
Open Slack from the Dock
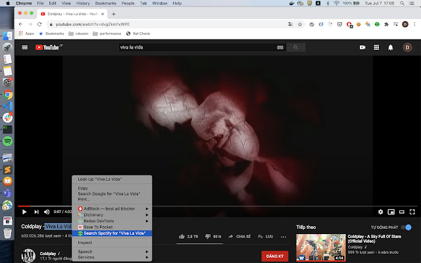click(x=7, y=118)
